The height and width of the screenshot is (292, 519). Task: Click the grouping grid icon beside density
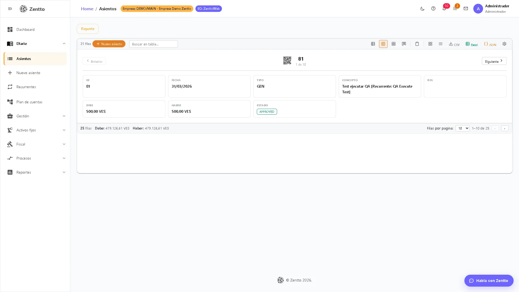pos(430,44)
